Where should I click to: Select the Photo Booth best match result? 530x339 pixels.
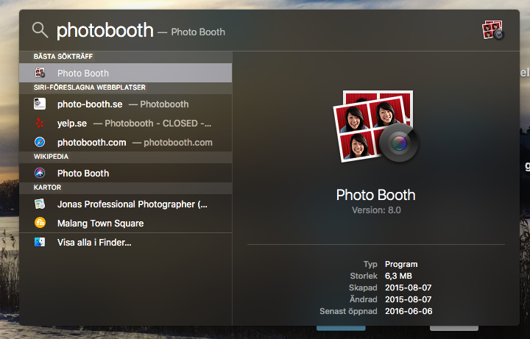point(126,73)
